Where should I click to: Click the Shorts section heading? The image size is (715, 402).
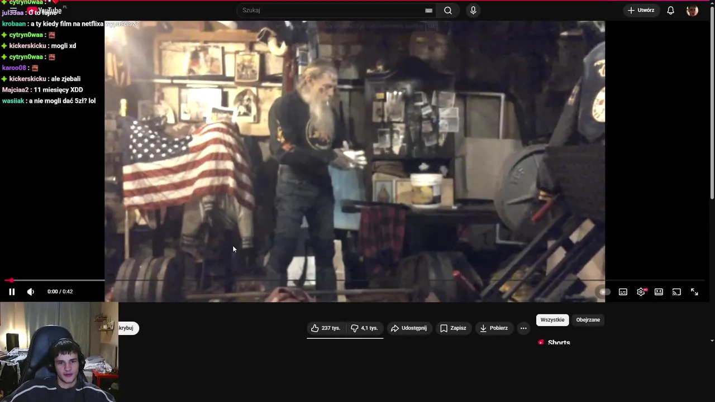(x=559, y=342)
